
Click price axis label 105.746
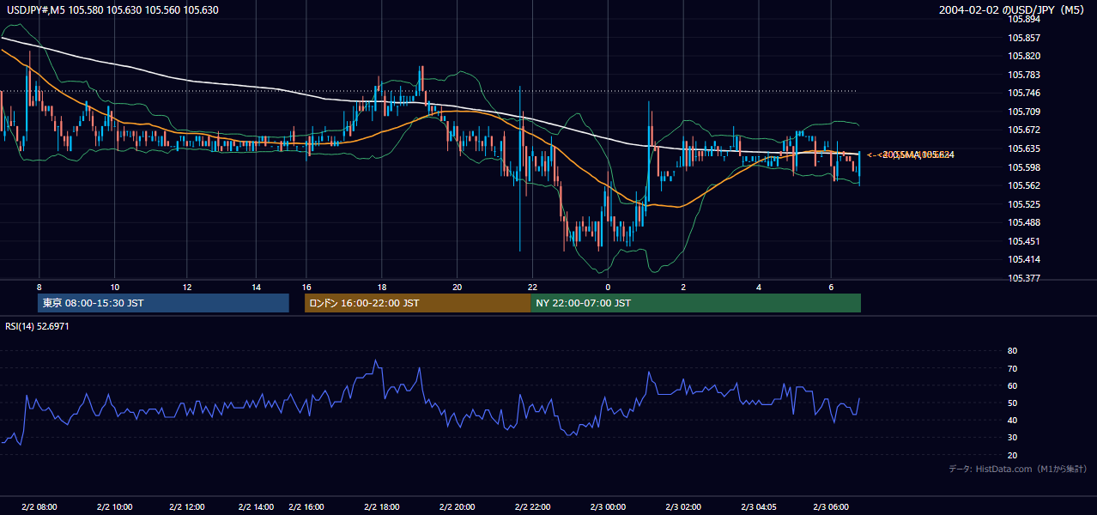pos(1024,93)
